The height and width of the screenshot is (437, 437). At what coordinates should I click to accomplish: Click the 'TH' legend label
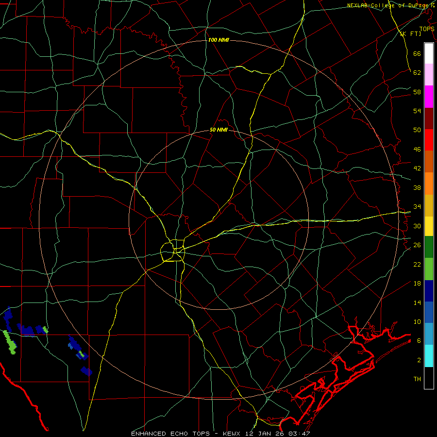tap(417, 379)
